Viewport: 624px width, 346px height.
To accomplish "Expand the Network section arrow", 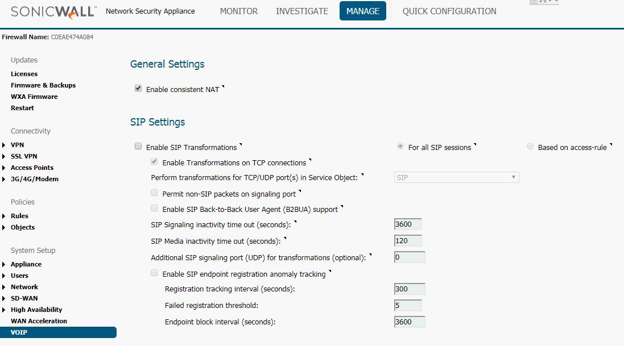I will click(x=3, y=287).
